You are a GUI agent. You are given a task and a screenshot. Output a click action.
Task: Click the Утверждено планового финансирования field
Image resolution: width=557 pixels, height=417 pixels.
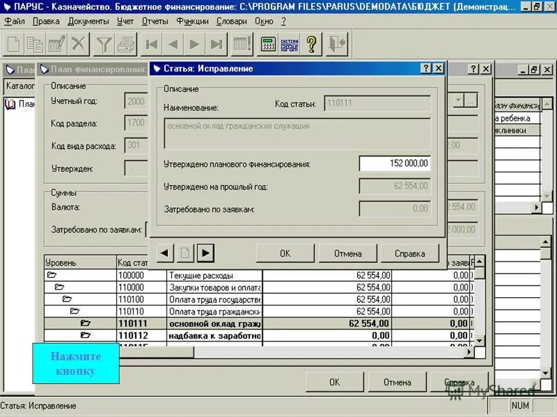[395, 163]
